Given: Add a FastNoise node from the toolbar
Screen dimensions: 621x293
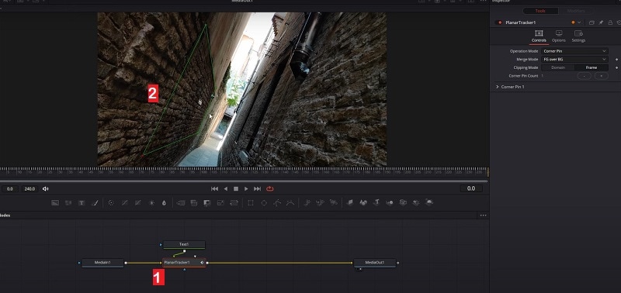Looking at the screenshot, I should [68, 202].
